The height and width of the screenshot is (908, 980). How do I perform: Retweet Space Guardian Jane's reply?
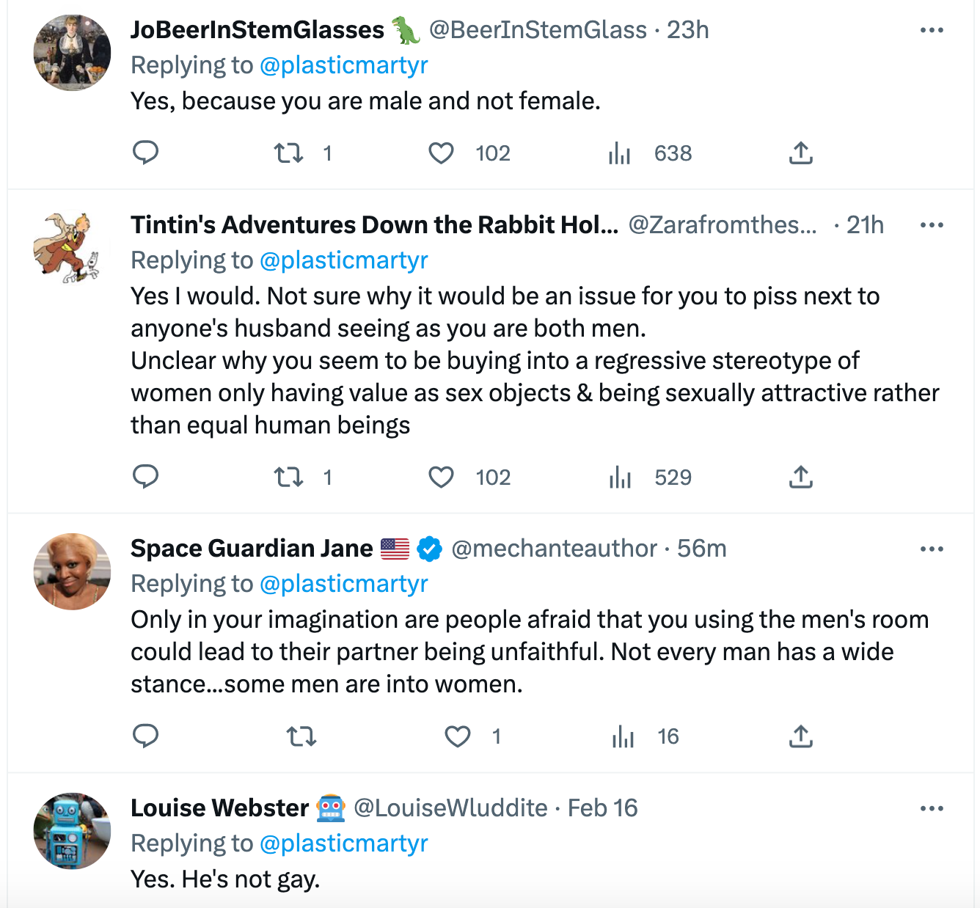301,736
